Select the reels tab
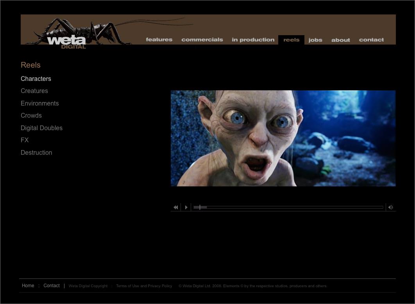This screenshot has height=304, width=415. point(292,40)
